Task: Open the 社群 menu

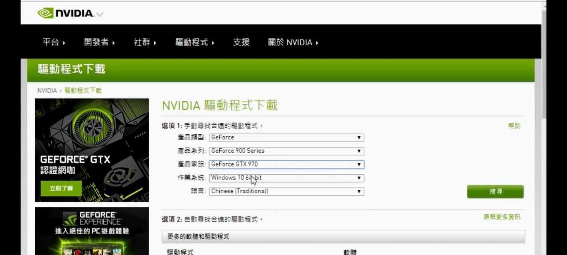Action: pos(145,42)
